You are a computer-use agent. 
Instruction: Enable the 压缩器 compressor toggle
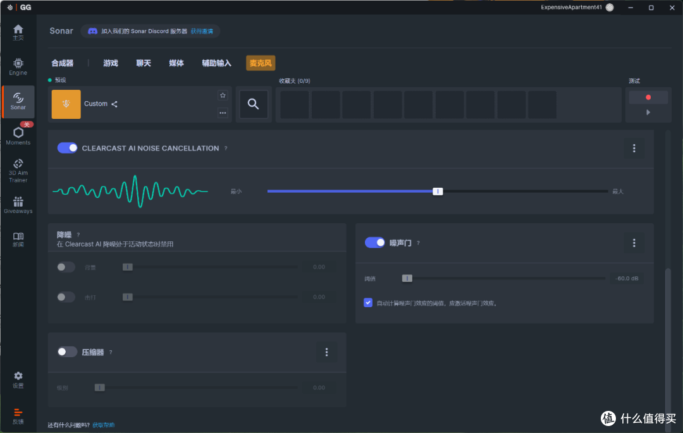click(67, 351)
